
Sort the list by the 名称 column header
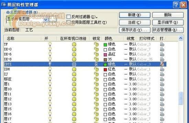pyautogui.click(x=22, y=39)
